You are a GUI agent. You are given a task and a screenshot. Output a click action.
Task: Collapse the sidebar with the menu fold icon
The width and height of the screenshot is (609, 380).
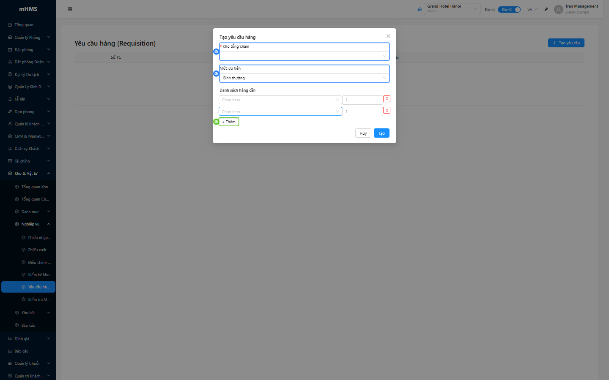70,9
